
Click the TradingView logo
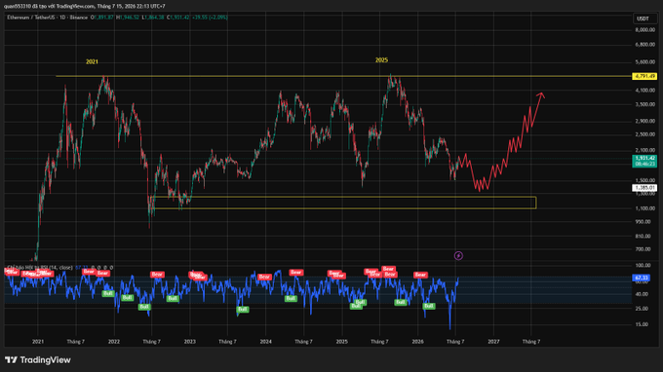38,360
